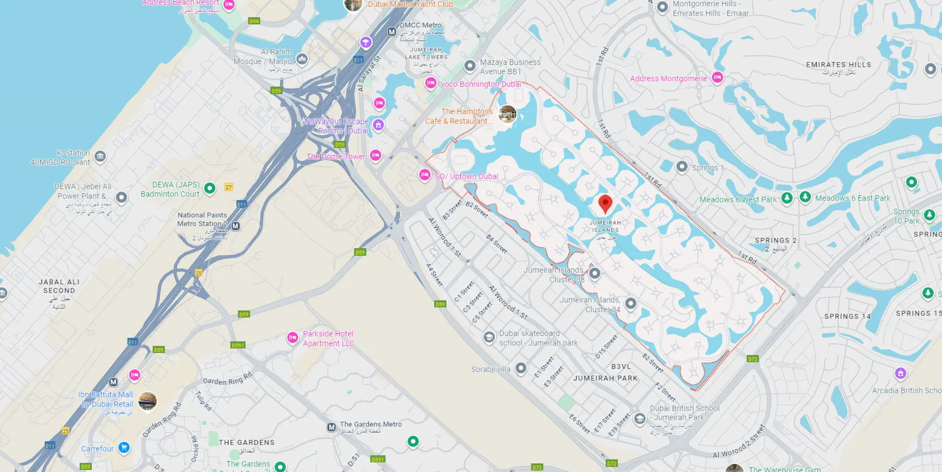The height and width of the screenshot is (472, 942).
Task: Click The Gardens Metro station icon
Action: 331,427
